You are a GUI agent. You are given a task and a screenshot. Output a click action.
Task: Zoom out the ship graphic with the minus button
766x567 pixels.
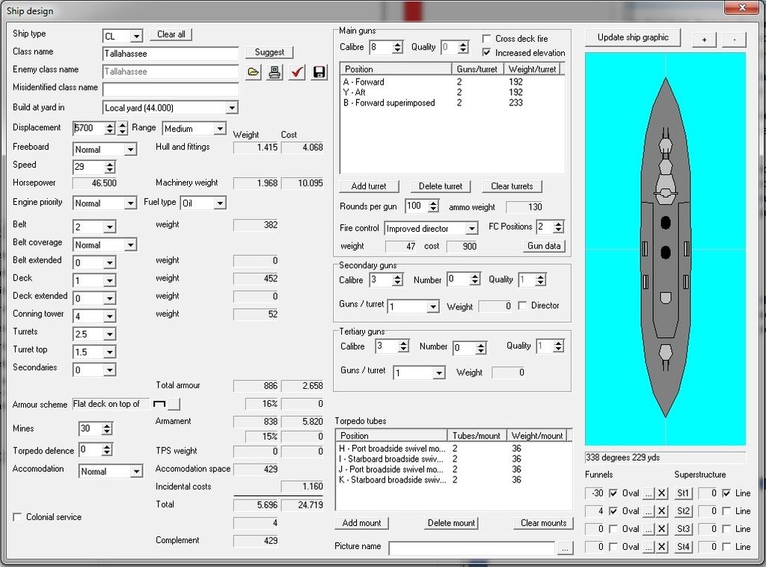[x=735, y=39]
